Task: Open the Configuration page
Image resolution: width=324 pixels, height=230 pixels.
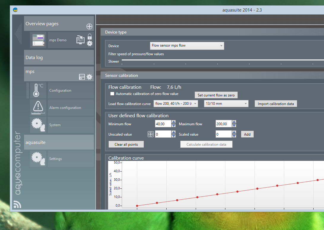Action: coord(71,91)
